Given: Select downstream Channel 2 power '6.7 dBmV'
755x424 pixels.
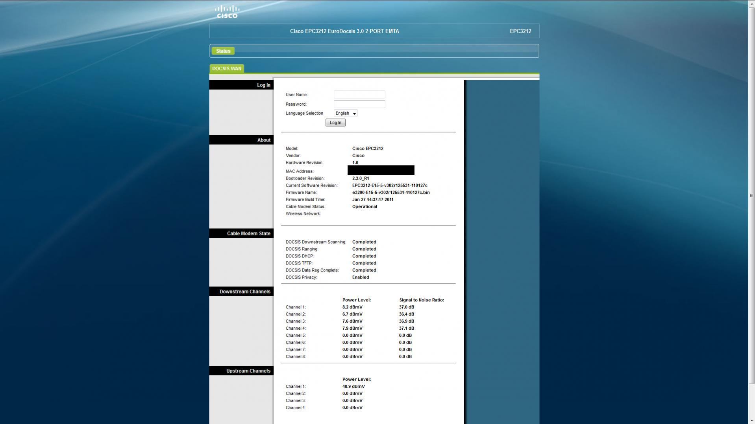Looking at the screenshot, I should (x=352, y=314).
